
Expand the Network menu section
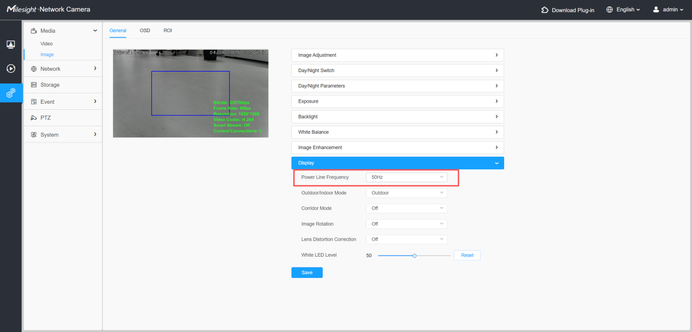95,69
